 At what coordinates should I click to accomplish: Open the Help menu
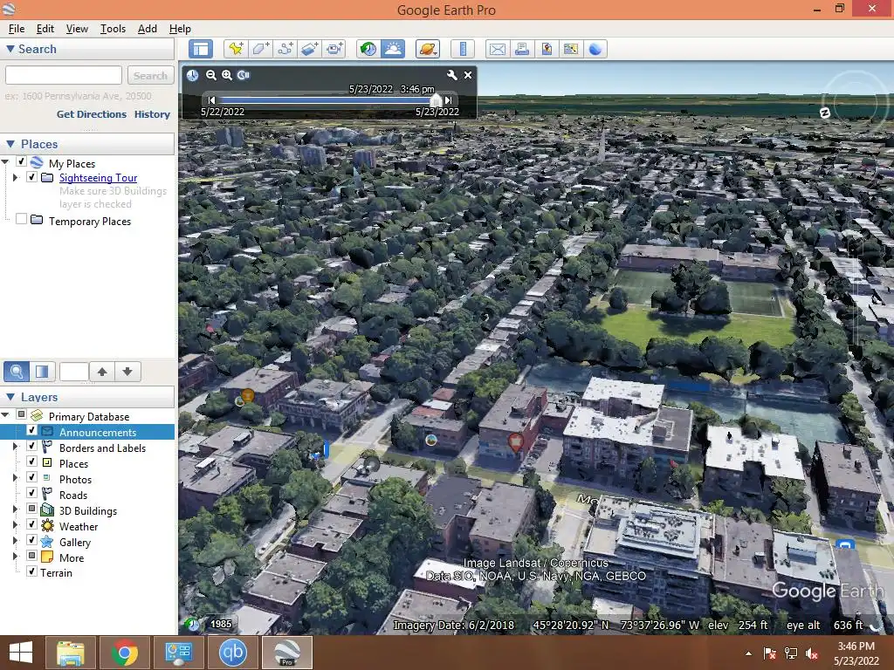180,29
